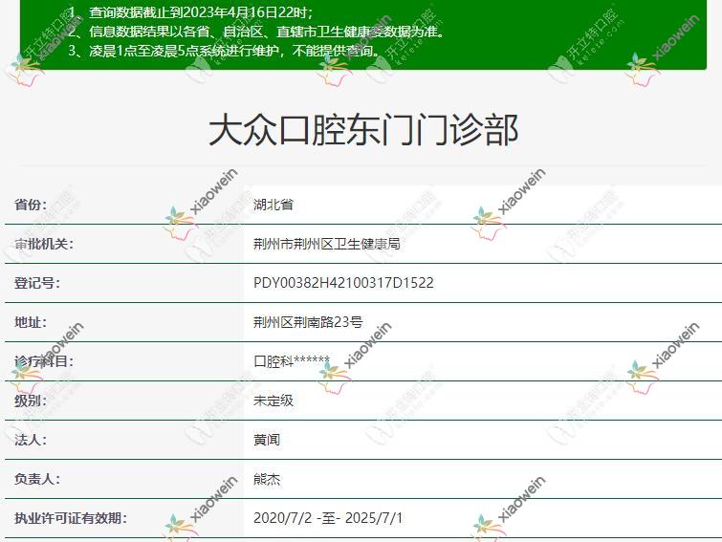The height and width of the screenshot is (542, 722).
Task: Click notice line about 凌晨1点至凌晨5点系统维护
Action: pyautogui.click(x=224, y=50)
